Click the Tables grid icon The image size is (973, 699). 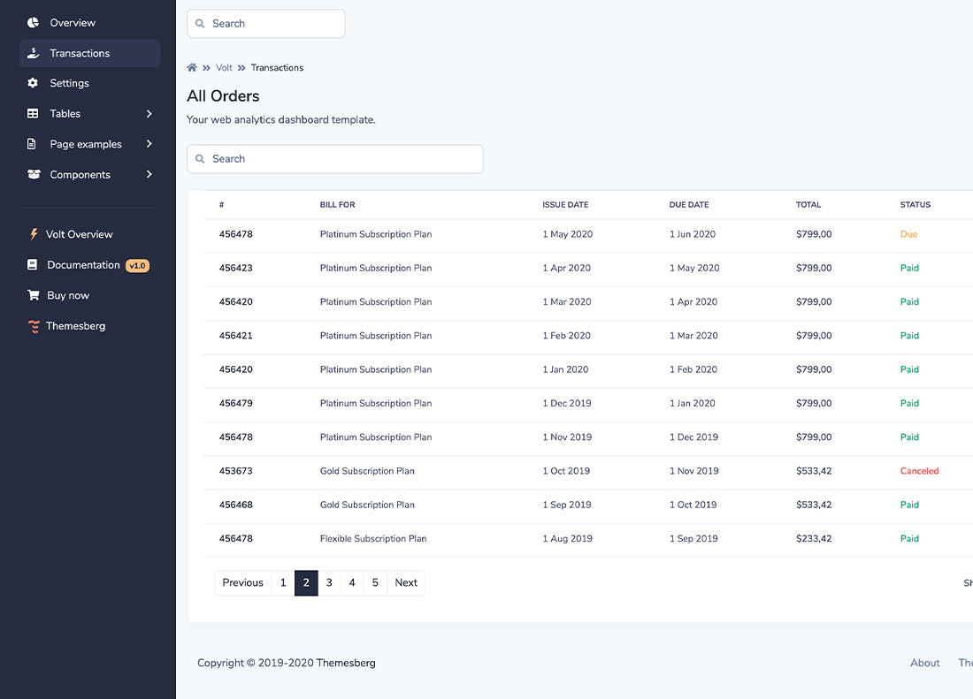pyautogui.click(x=34, y=113)
